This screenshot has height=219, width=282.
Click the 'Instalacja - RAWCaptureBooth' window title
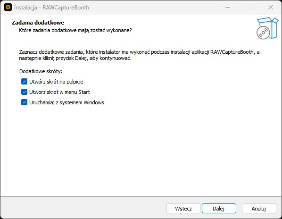[x=51, y=8]
